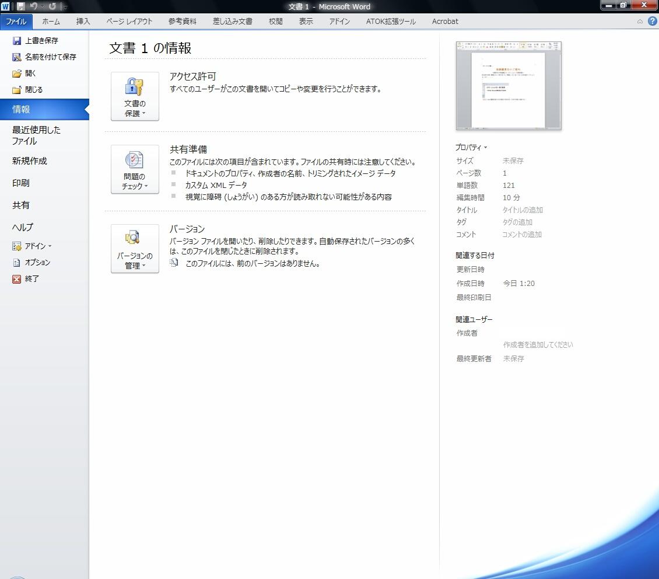The image size is (659, 579).
Task: Expand the プロパティ dropdown
Action: (x=471, y=148)
